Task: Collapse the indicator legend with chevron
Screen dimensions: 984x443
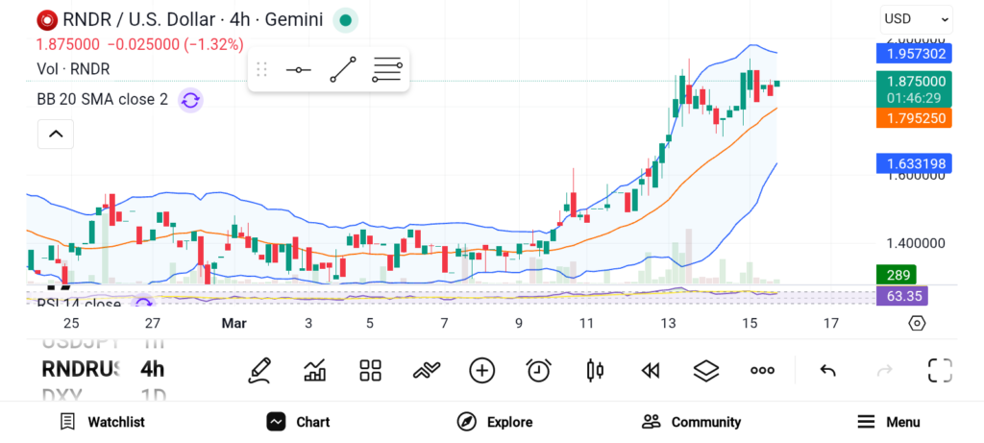Action: pos(56,134)
